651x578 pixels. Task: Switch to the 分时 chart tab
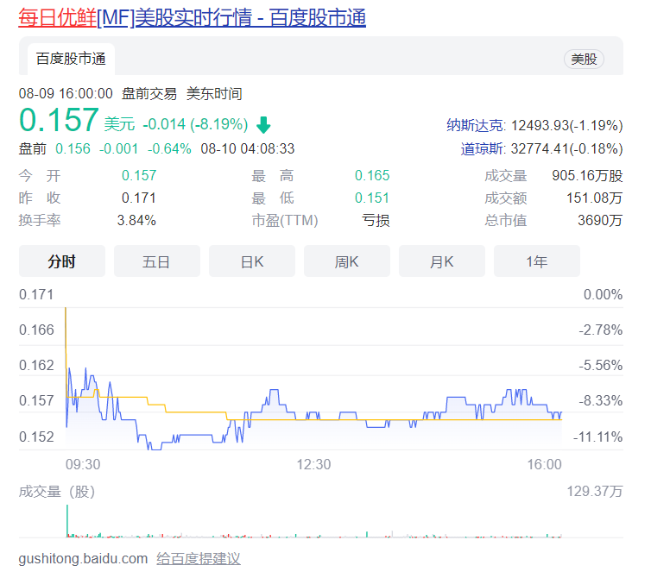click(x=62, y=261)
